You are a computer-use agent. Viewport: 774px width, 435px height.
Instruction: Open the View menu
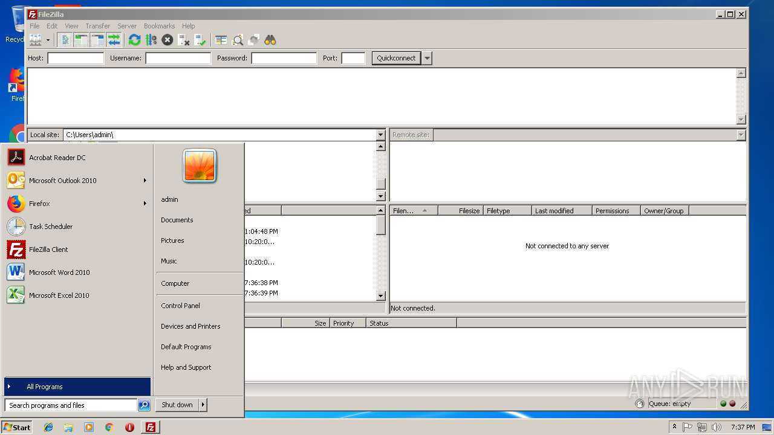coord(71,26)
